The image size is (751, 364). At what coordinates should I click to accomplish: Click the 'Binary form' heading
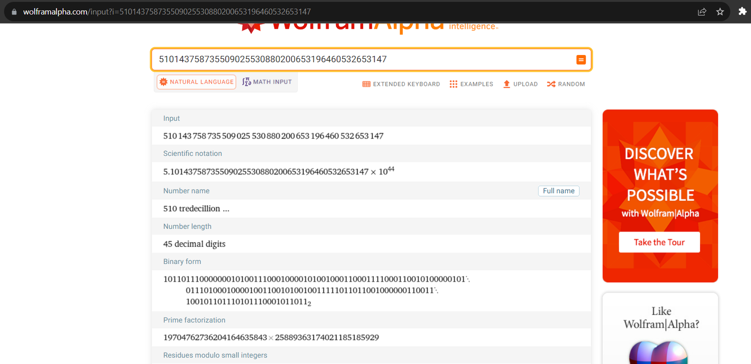tap(182, 262)
